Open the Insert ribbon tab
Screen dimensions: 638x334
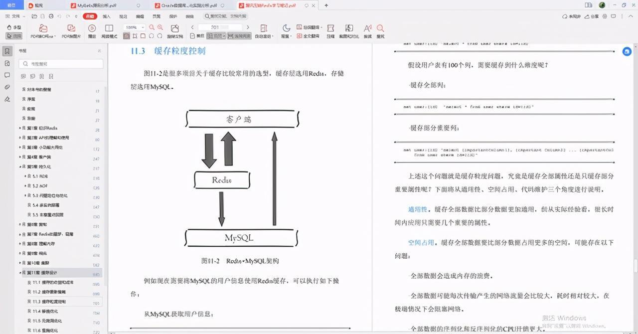pyautogui.click(x=107, y=16)
